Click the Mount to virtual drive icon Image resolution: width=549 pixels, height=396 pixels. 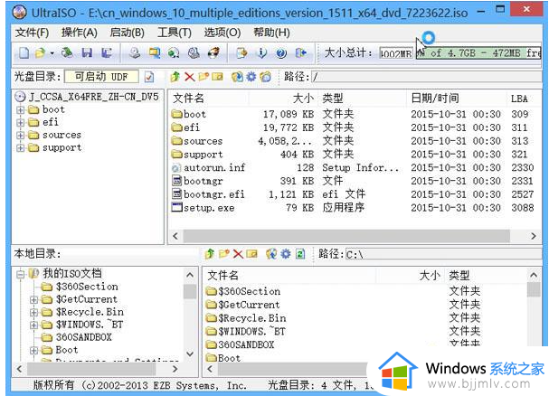coord(194,53)
